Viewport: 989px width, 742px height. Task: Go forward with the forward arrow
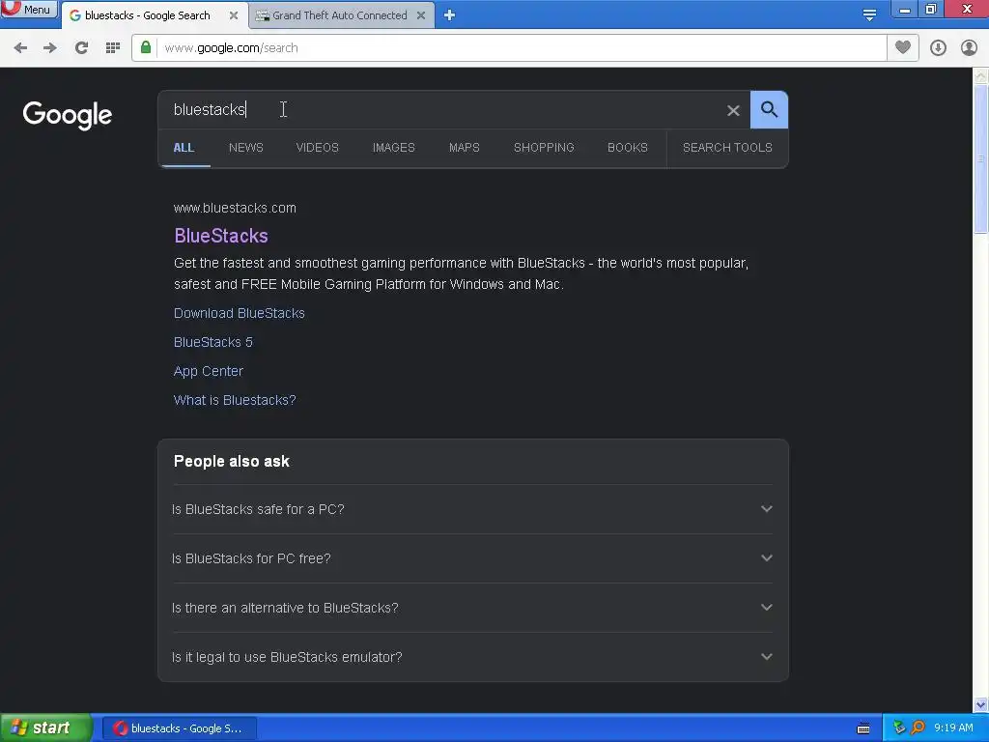[50, 48]
